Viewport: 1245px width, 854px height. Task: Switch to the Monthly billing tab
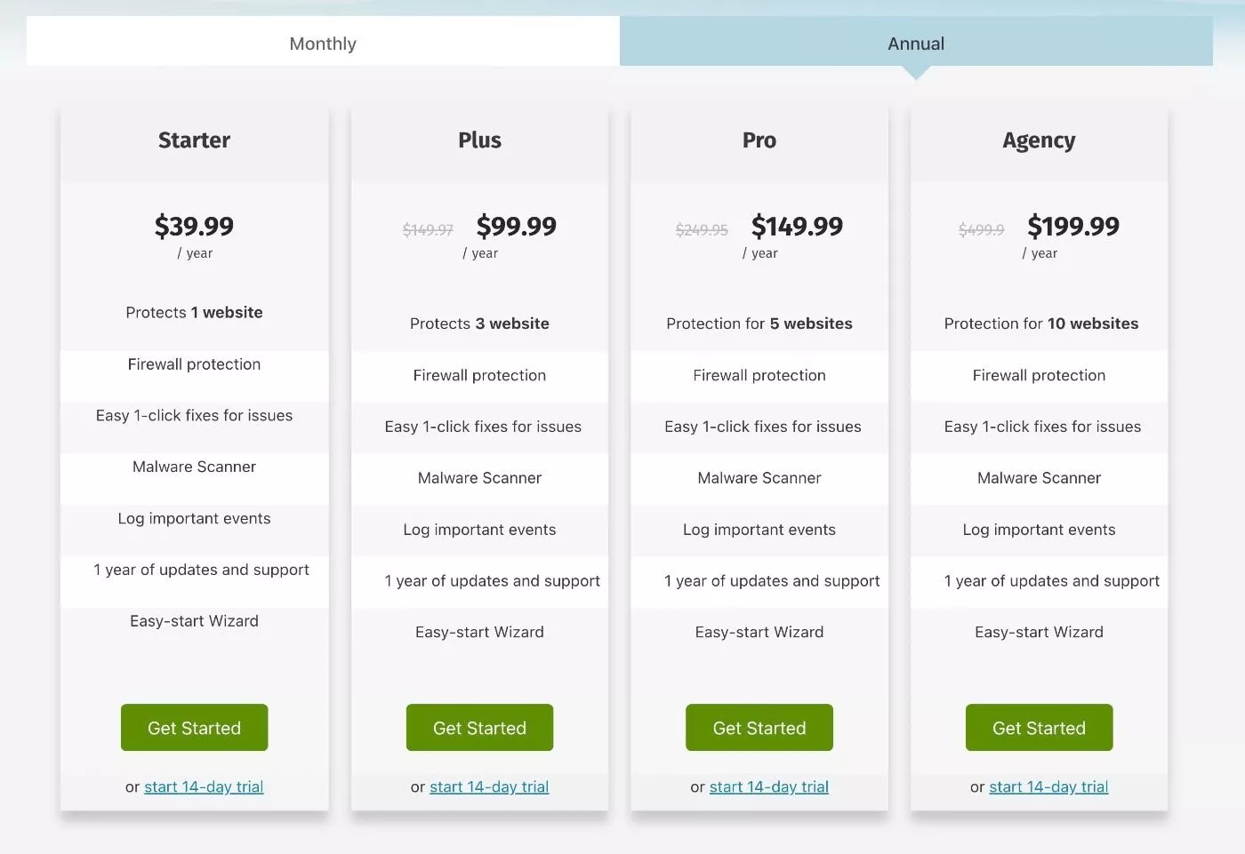point(323,44)
